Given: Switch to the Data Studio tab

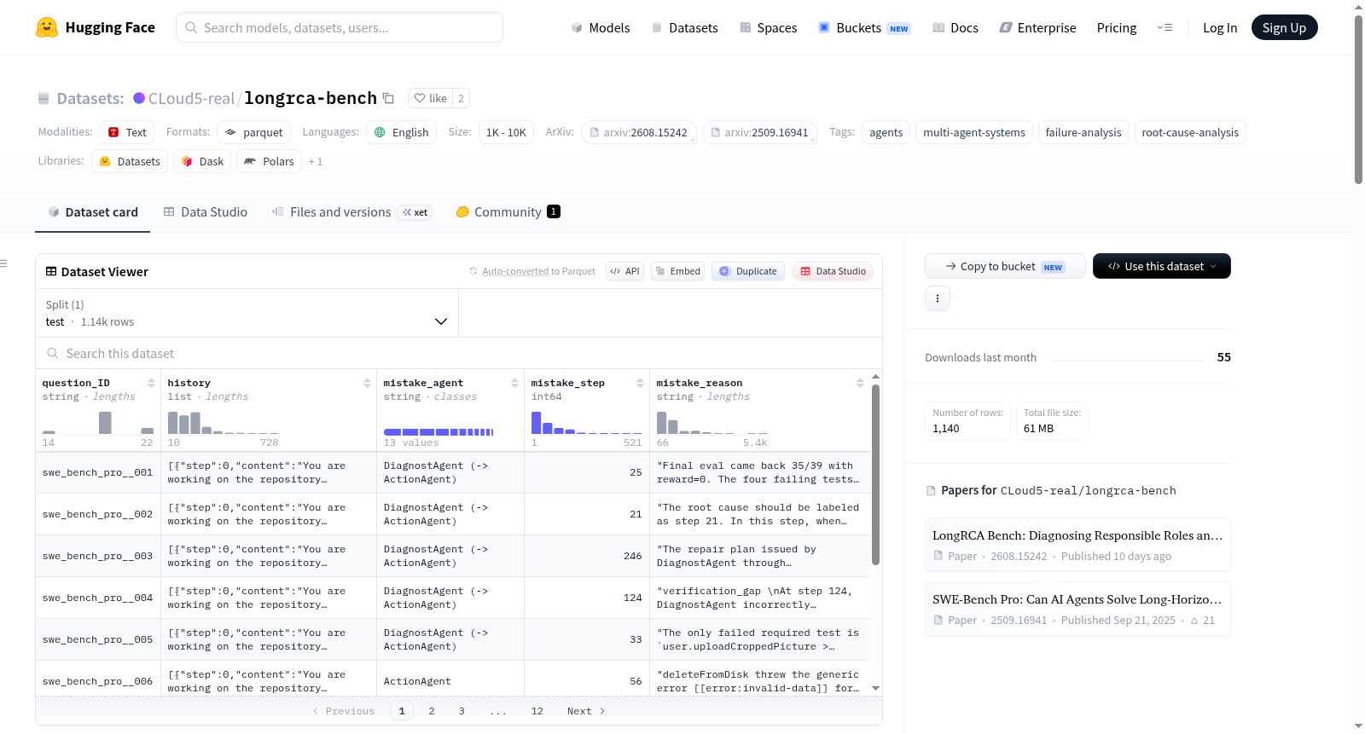Looking at the screenshot, I should click(x=206, y=212).
